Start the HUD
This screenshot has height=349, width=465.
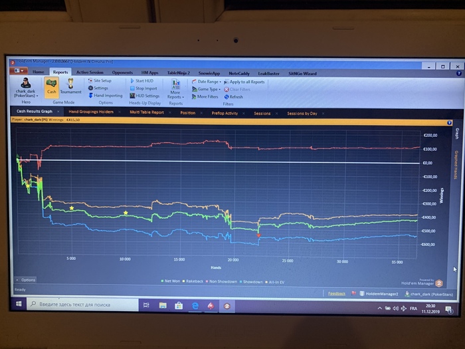coord(141,80)
